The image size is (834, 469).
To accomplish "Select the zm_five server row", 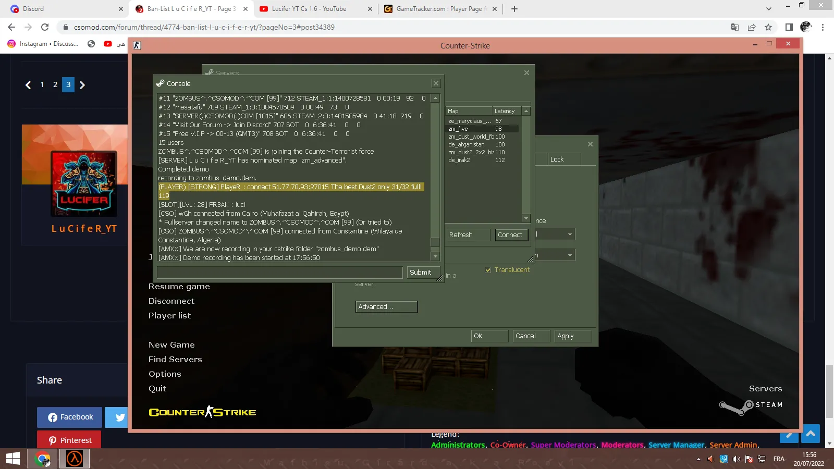I will pos(482,129).
